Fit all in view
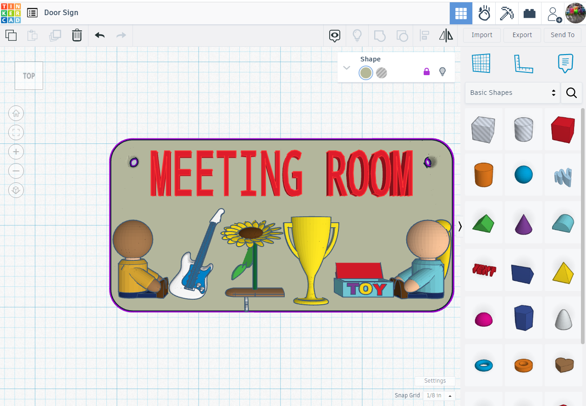The image size is (586, 406). (16, 132)
